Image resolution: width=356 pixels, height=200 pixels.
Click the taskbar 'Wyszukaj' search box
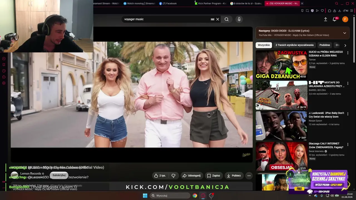coord(170,196)
